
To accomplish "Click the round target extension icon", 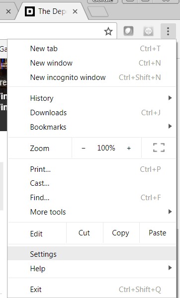I will tap(148, 31).
